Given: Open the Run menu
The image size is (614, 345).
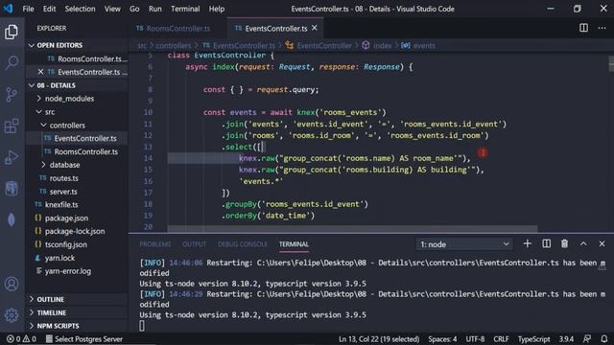Looking at the screenshot, I should (x=155, y=9).
